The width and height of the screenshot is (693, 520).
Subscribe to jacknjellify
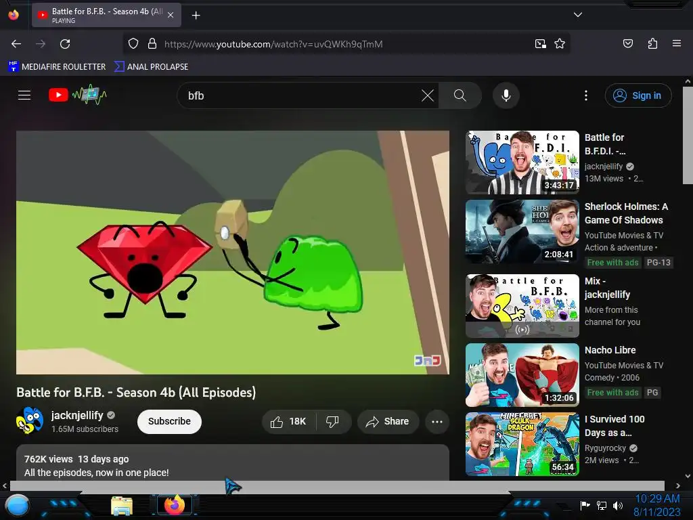(169, 421)
